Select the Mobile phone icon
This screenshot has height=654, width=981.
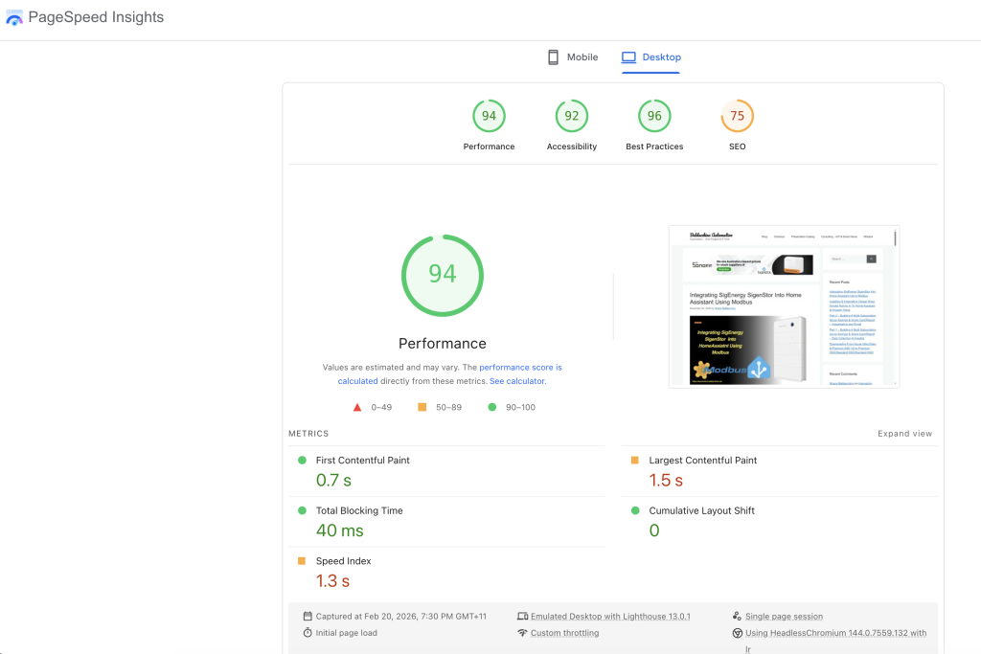click(553, 57)
